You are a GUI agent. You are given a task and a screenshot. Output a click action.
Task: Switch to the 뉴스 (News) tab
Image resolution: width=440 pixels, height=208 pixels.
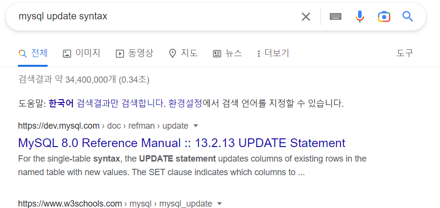coord(227,53)
